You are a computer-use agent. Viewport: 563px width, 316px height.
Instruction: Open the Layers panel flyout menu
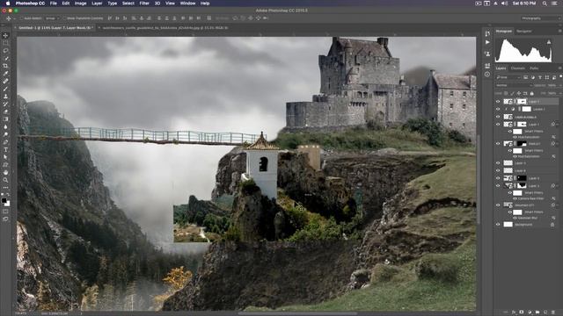click(x=560, y=68)
